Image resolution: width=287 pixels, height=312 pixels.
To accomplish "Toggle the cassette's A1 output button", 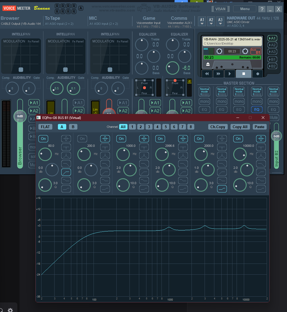I will [x=272, y=38].
